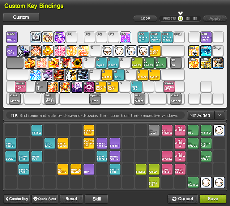This screenshot has width=230, height=206.
Task: Click the Mute Game icon
Action: [x=115, y=156]
